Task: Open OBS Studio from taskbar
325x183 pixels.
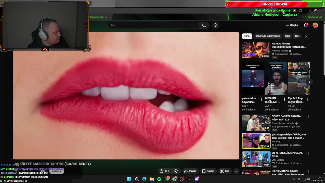Action: [x=182, y=179]
